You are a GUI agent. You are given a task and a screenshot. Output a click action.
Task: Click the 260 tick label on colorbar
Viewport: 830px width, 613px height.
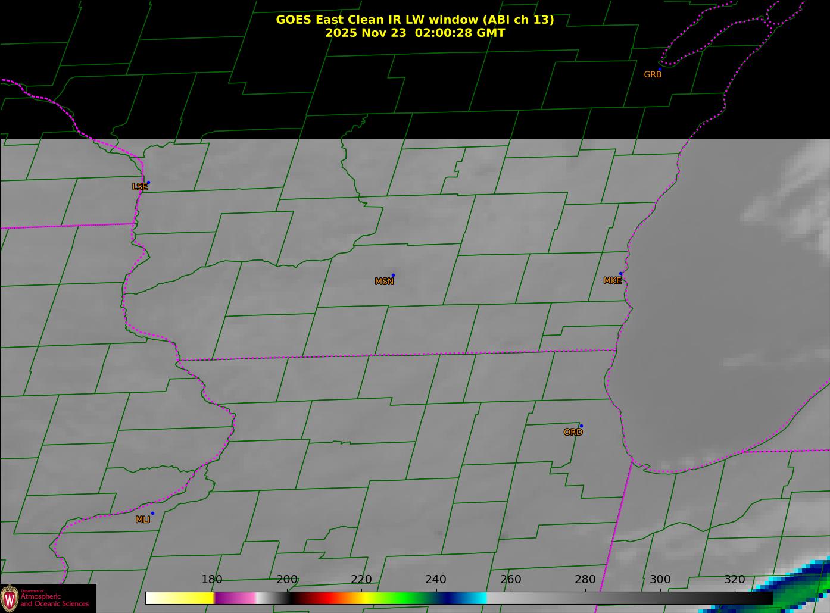(510, 580)
